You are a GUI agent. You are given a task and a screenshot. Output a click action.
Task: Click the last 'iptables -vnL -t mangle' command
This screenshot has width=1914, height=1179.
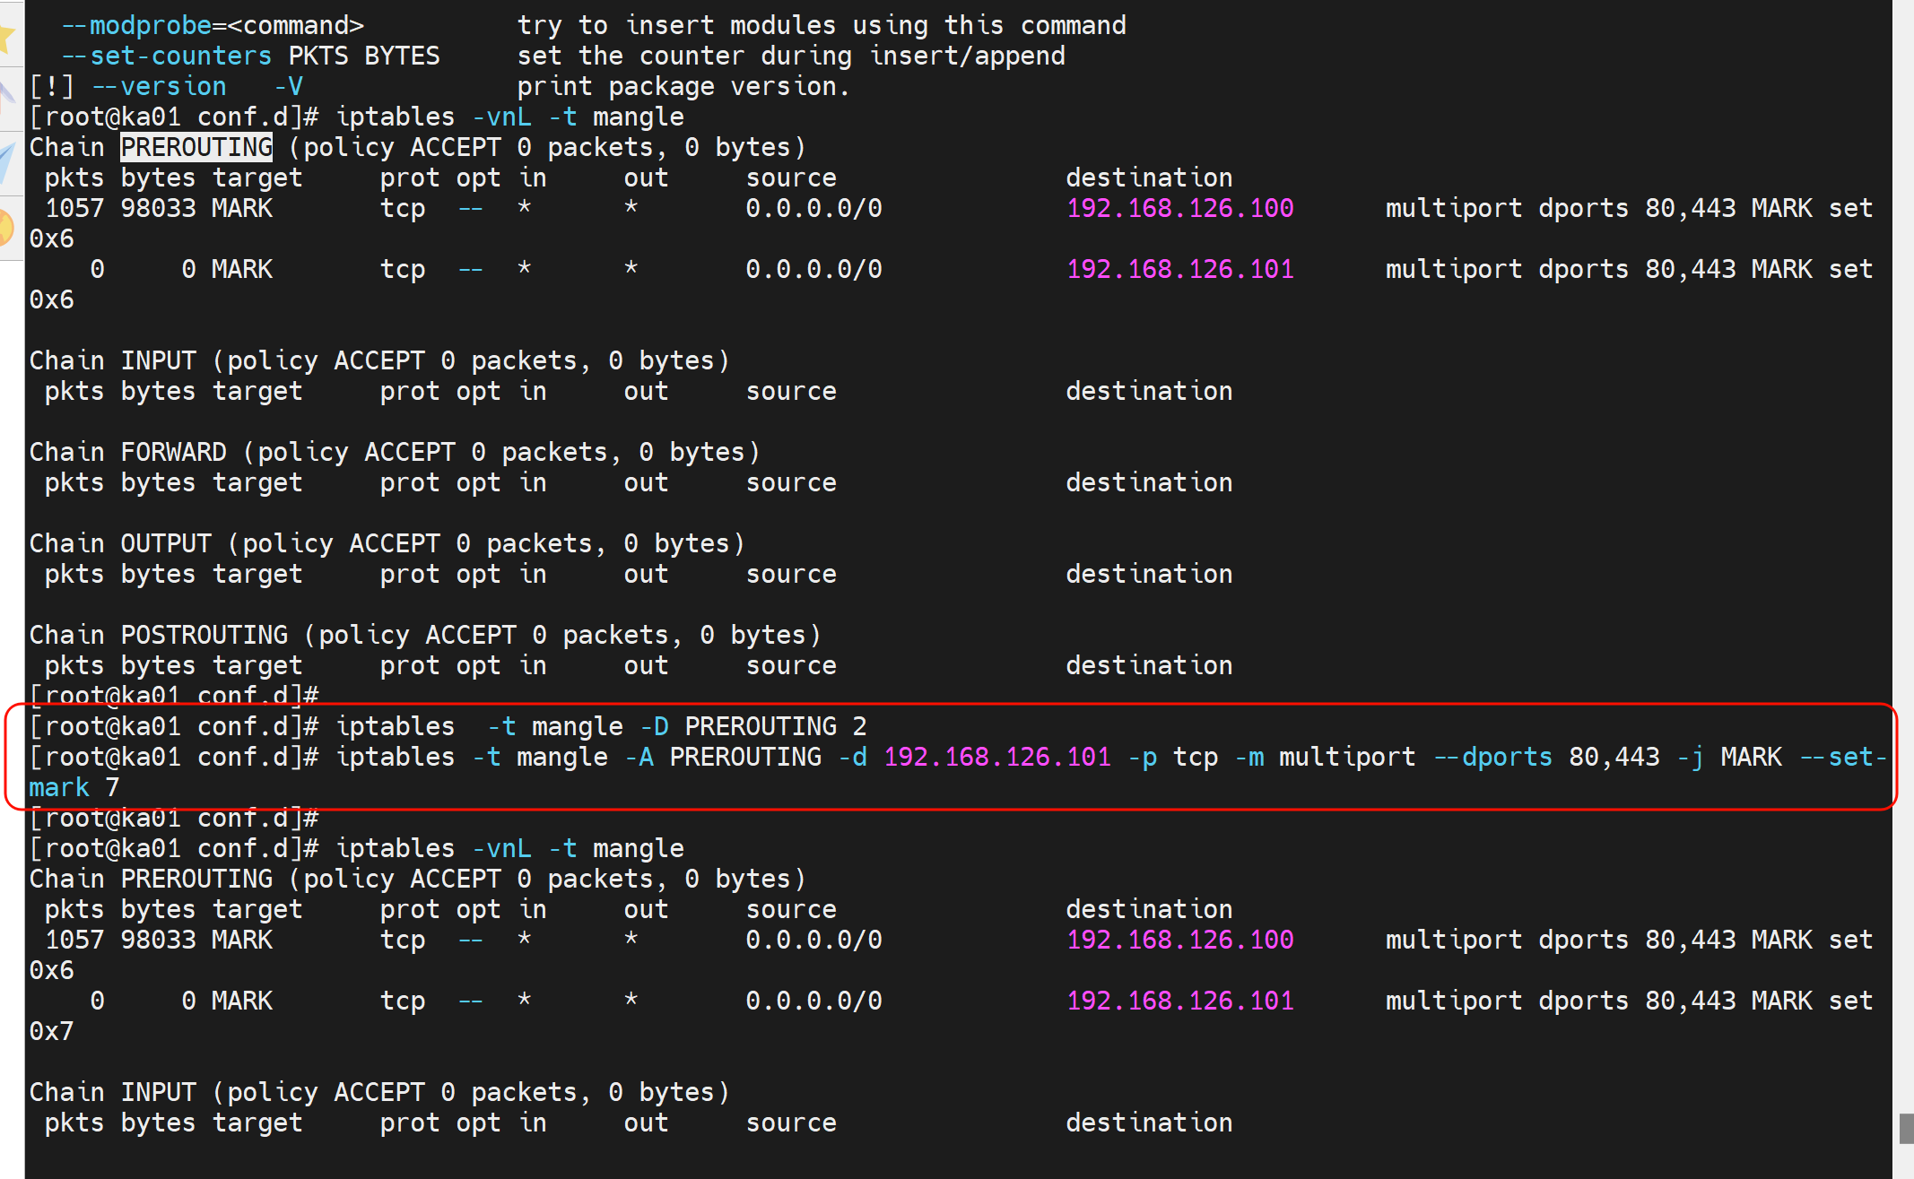tap(509, 848)
